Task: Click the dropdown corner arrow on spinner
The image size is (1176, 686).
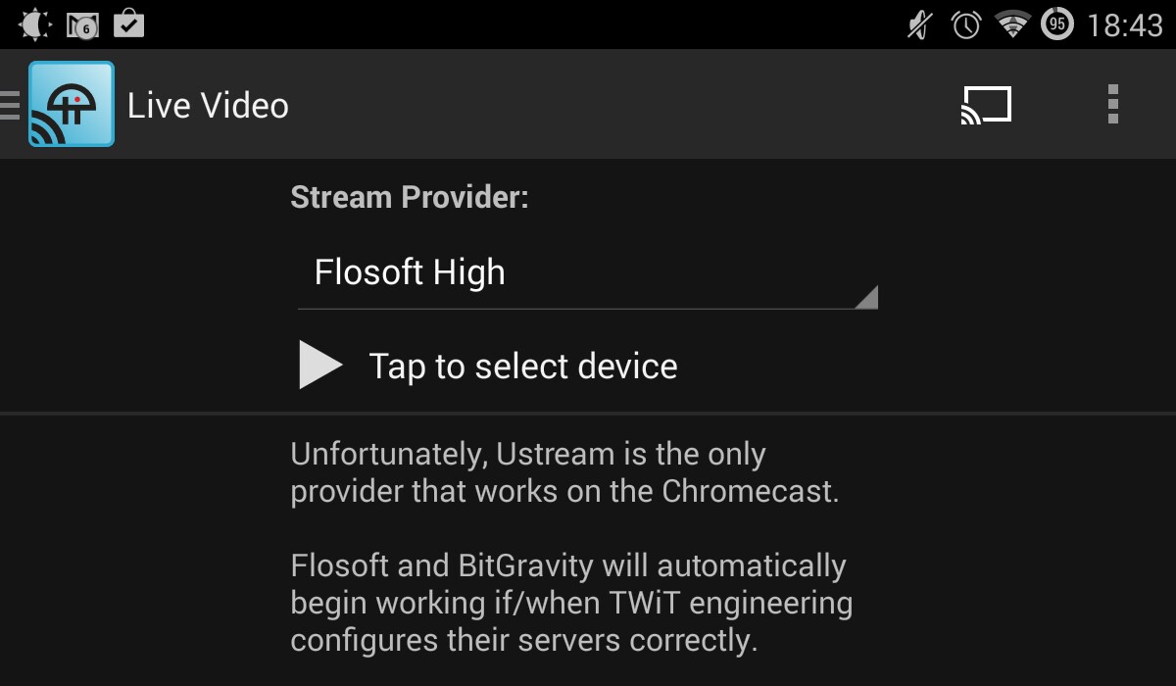Action: pyautogui.click(x=865, y=297)
